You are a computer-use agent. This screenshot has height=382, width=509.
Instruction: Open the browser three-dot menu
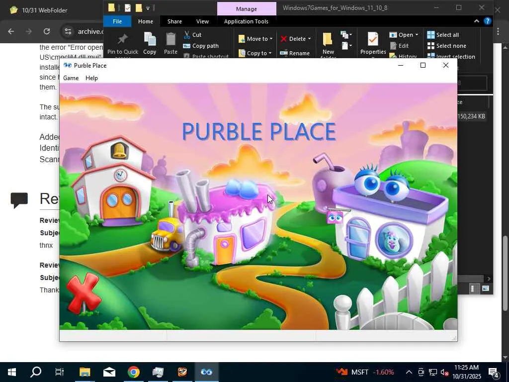498,31
